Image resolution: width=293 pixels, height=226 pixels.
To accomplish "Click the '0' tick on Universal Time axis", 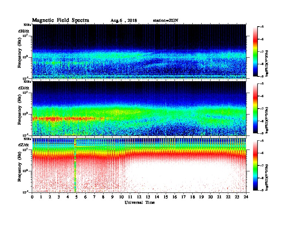I will click(x=32, y=197).
